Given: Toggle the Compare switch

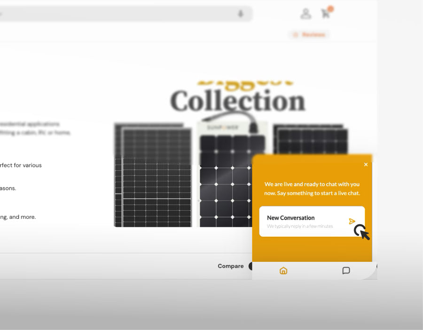Looking at the screenshot, I should coord(251,266).
